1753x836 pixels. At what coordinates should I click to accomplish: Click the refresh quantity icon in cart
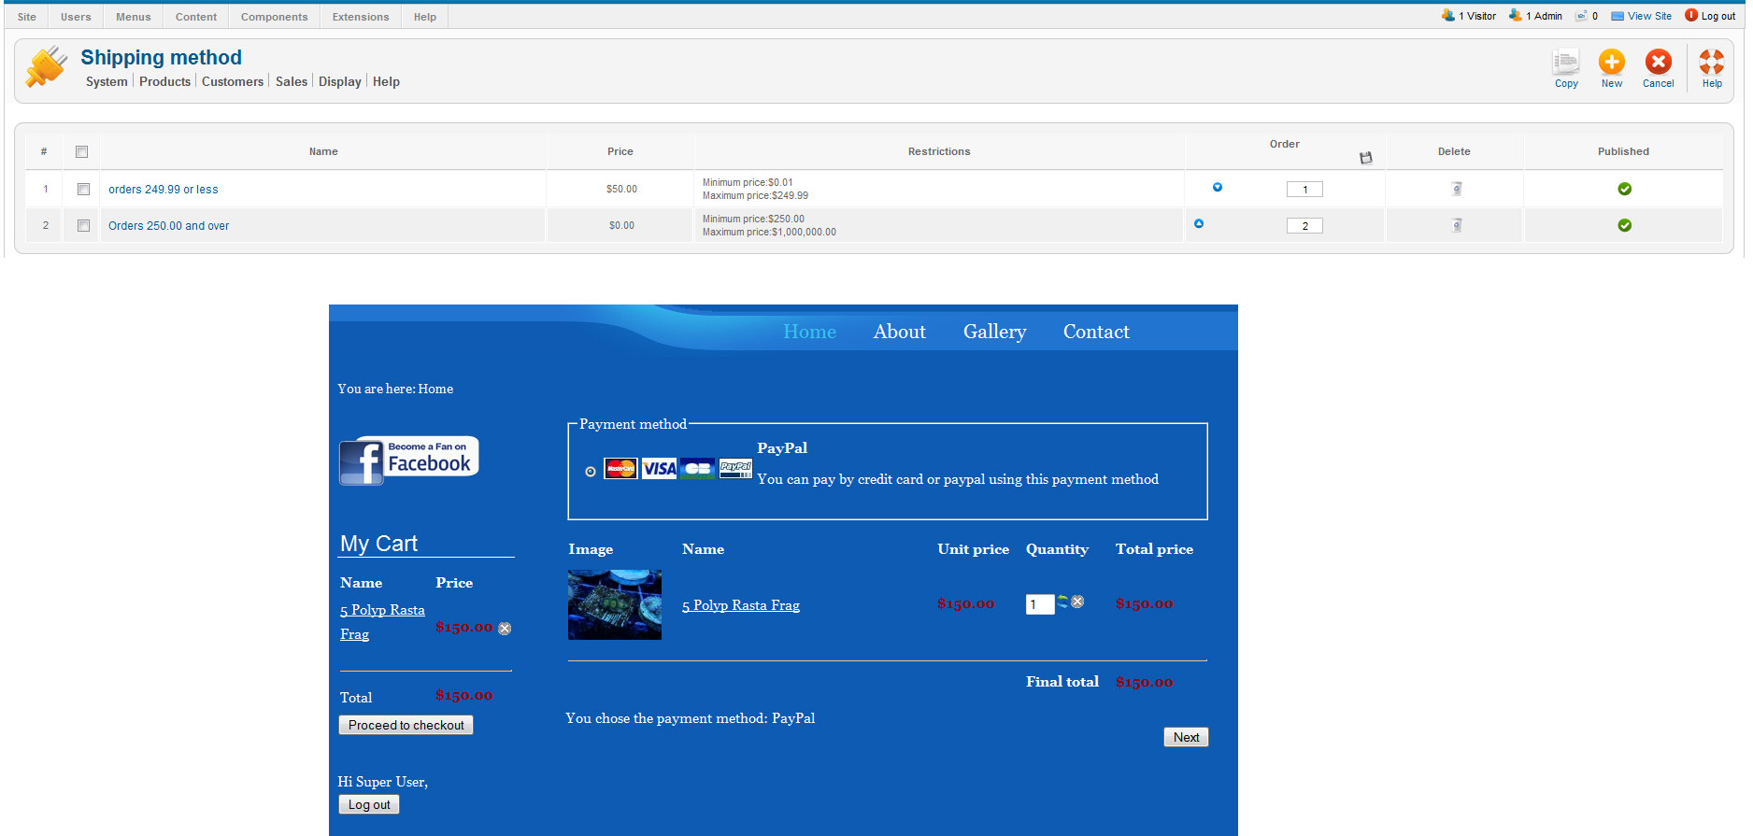pos(1062,602)
